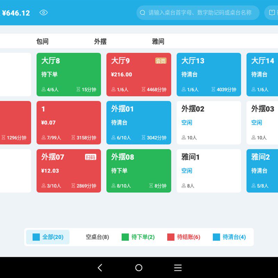Tap the Android back navigation arrow
The width and height of the screenshot is (278, 278).
coord(100,268)
